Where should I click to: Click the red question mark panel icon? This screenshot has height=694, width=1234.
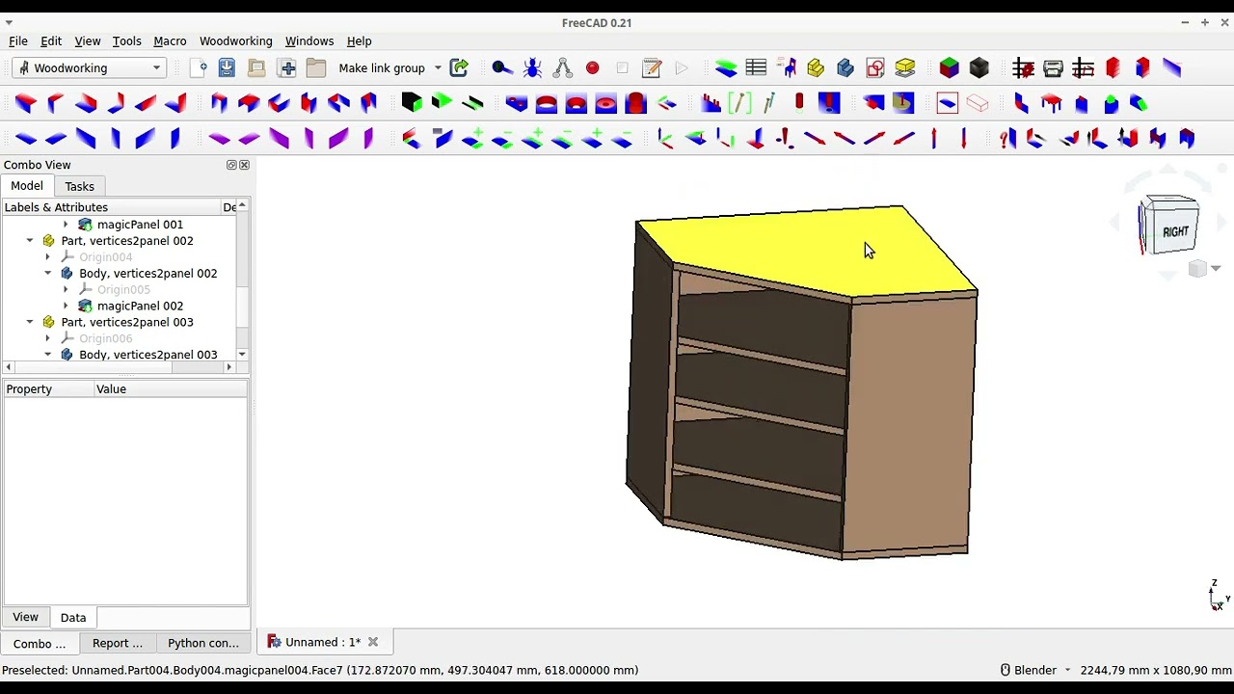coord(1006,139)
